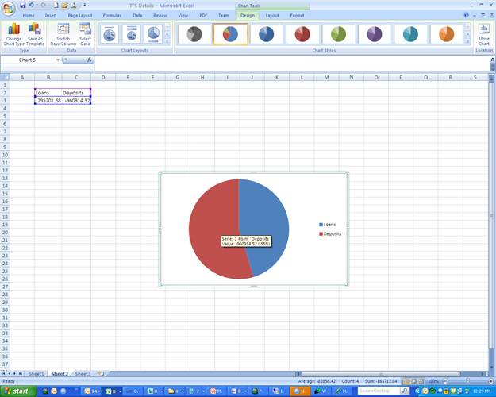Open the Customize Quick Access Toolbar dropdown

click(x=84, y=5)
